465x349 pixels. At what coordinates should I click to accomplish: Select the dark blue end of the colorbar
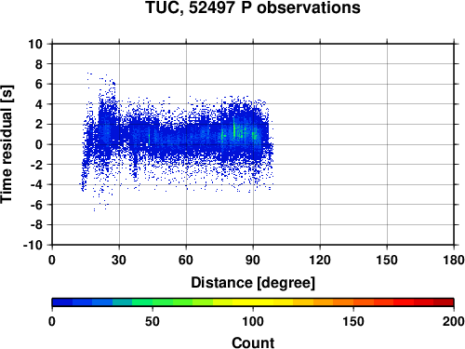tap(62, 302)
